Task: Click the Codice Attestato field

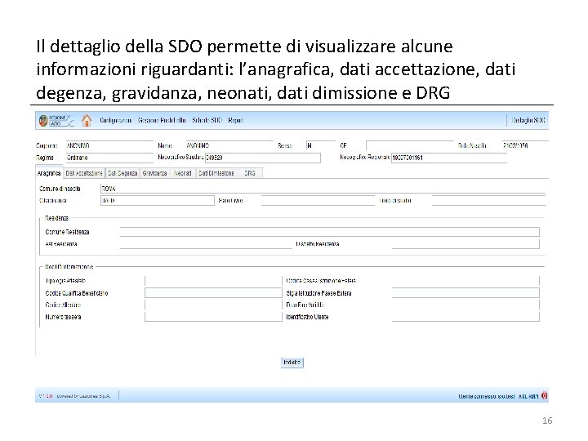Action: [213, 305]
